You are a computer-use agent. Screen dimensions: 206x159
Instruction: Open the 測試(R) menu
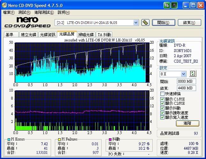(x=25, y=12)
